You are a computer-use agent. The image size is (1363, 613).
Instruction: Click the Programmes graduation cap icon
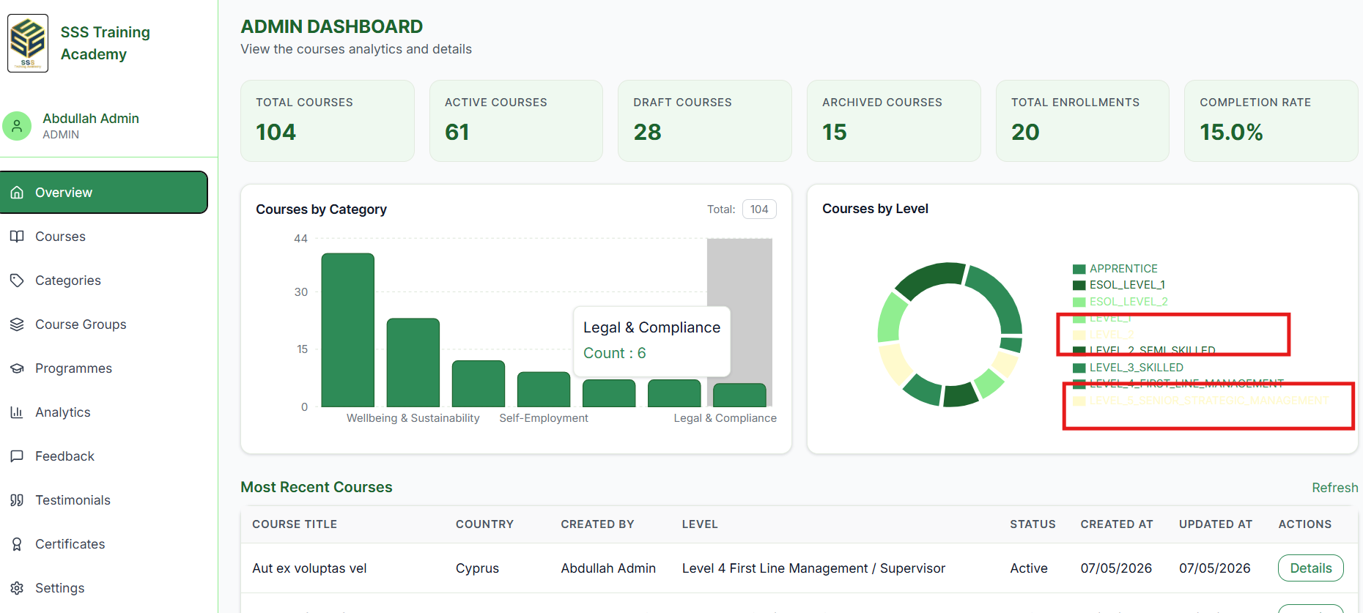pos(17,368)
